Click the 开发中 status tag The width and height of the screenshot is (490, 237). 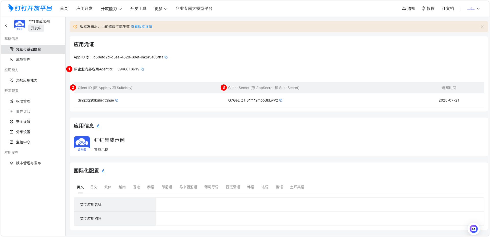pyautogui.click(x=36, y=28)
